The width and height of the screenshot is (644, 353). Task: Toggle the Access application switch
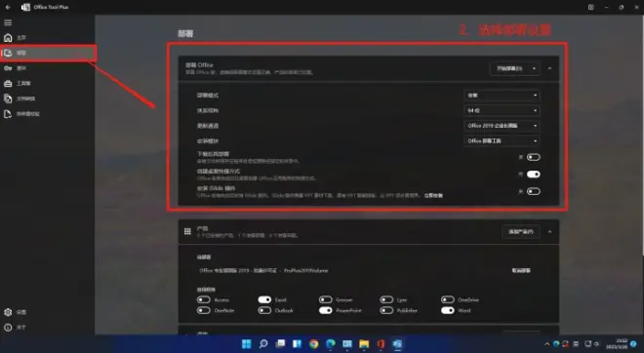[x=203, y=299]
